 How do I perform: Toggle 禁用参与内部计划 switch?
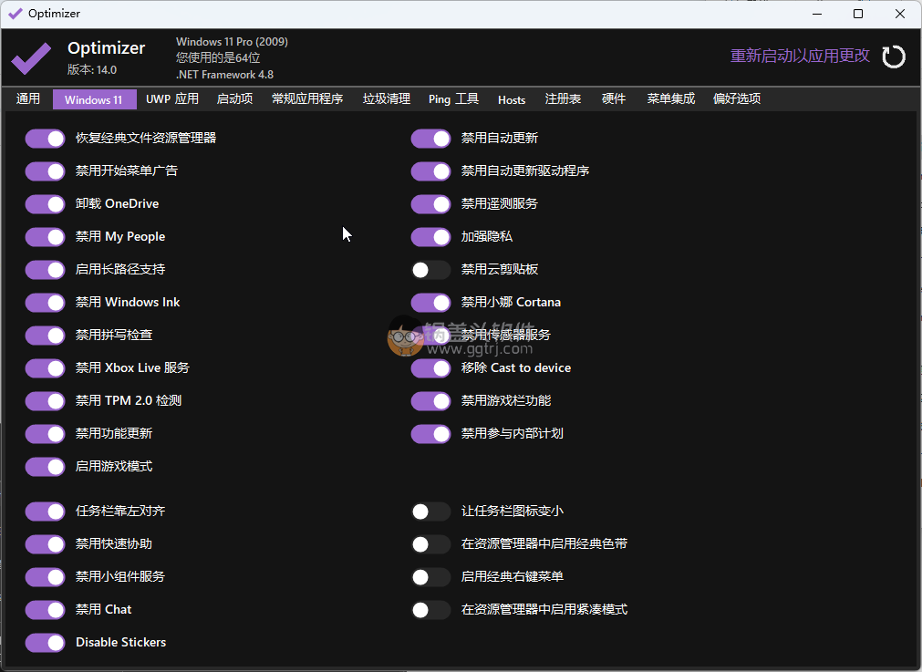(431, 434)
